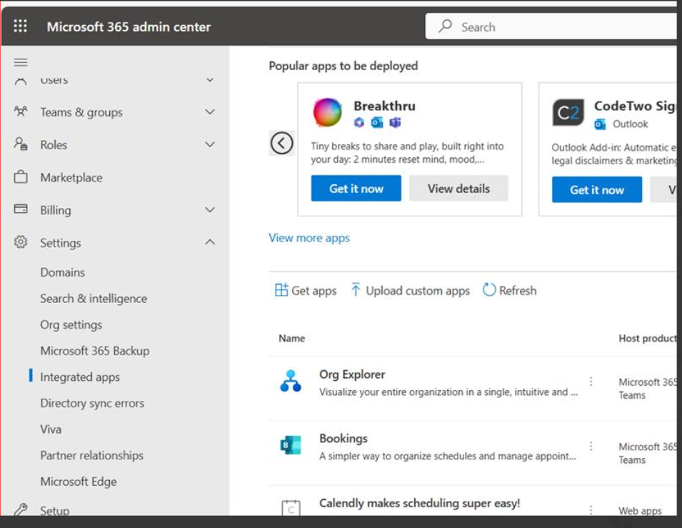
Task: Click in the Search field
Action: (551, 26)
